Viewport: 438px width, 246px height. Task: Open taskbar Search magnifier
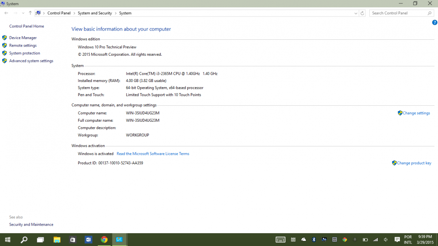[x=24, y=239]
